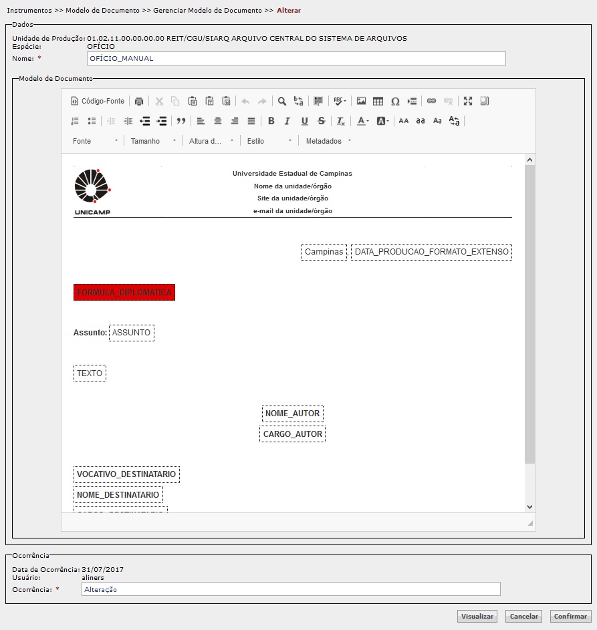This screenshot has height=630, width=597.
Task: Click the paste clipboard icon
Action: pyautogui.click(x=193, y=102)
